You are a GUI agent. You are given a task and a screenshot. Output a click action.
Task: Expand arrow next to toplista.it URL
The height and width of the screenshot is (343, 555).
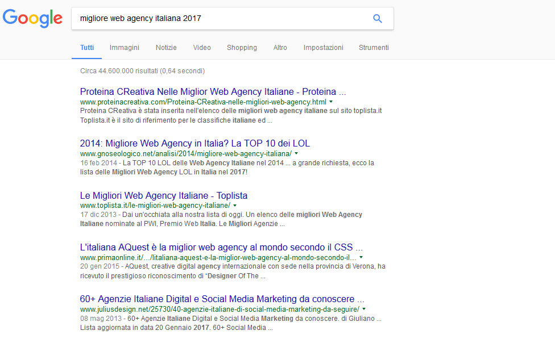[235, 206]
